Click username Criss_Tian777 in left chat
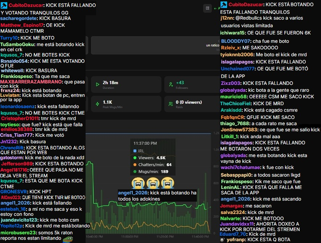Image resolution: width=321 pixels, height=243 pixels. click(16, 135)
